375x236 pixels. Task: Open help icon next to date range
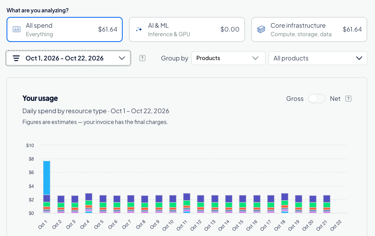(x=142, y=58)
